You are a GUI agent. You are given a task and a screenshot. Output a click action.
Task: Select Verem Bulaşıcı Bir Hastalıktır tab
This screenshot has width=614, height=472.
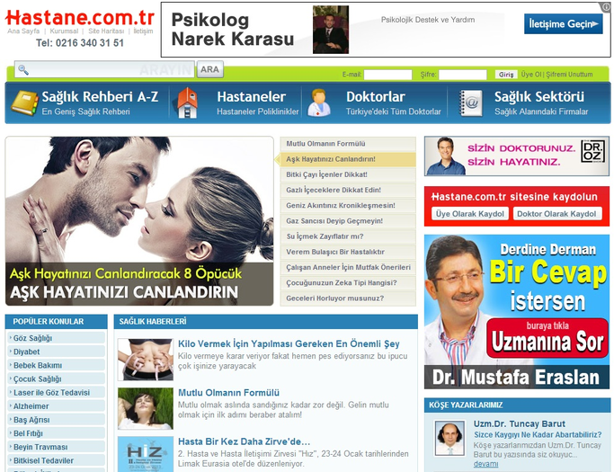click(348, 252)
